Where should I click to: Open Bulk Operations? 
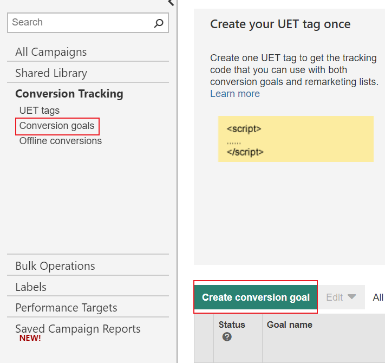[x=55, y=266]
